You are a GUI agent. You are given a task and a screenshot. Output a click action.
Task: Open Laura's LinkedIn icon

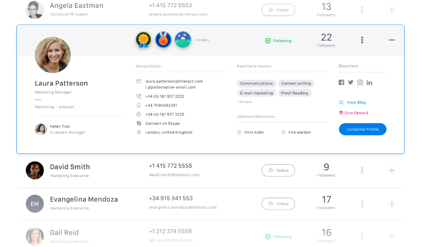pos(369,83)
